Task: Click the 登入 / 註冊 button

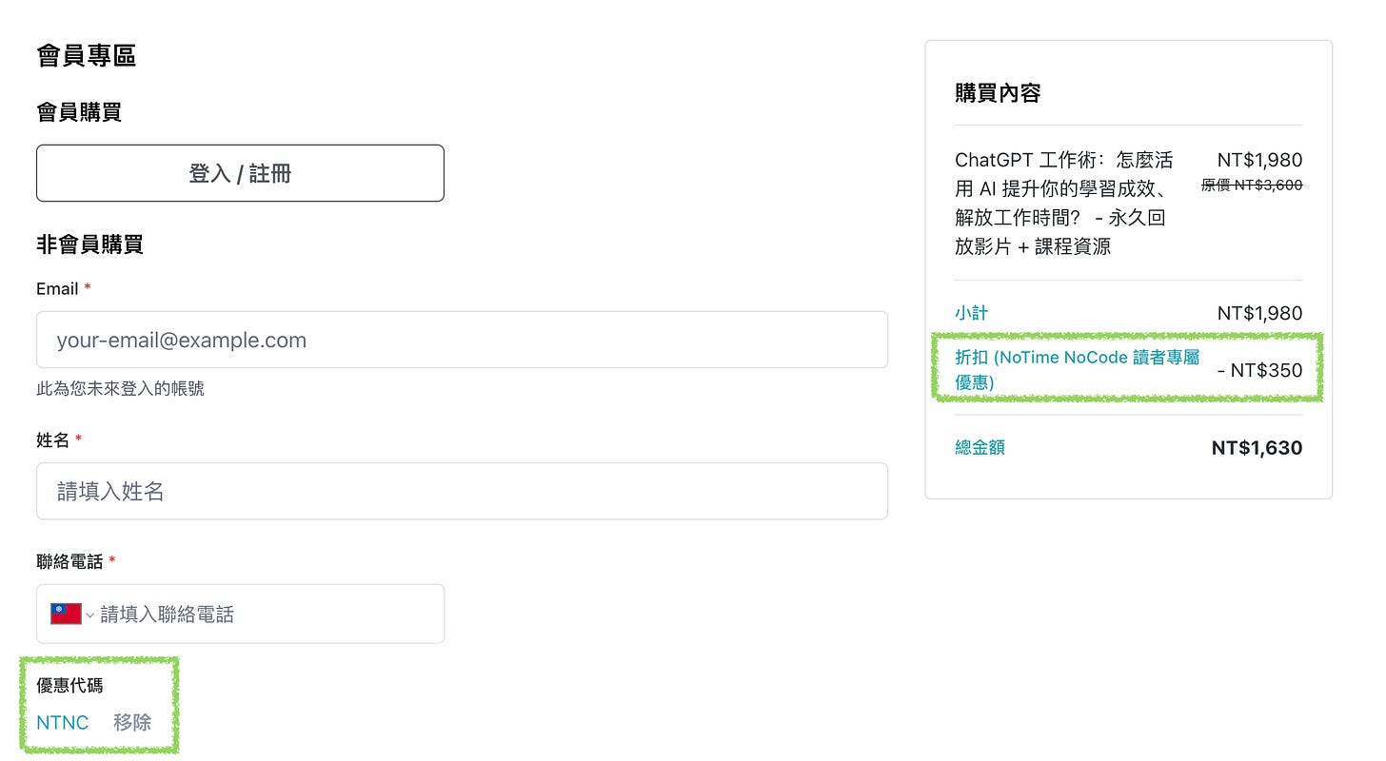Action: pyautogui.click(x=240, y=172)
